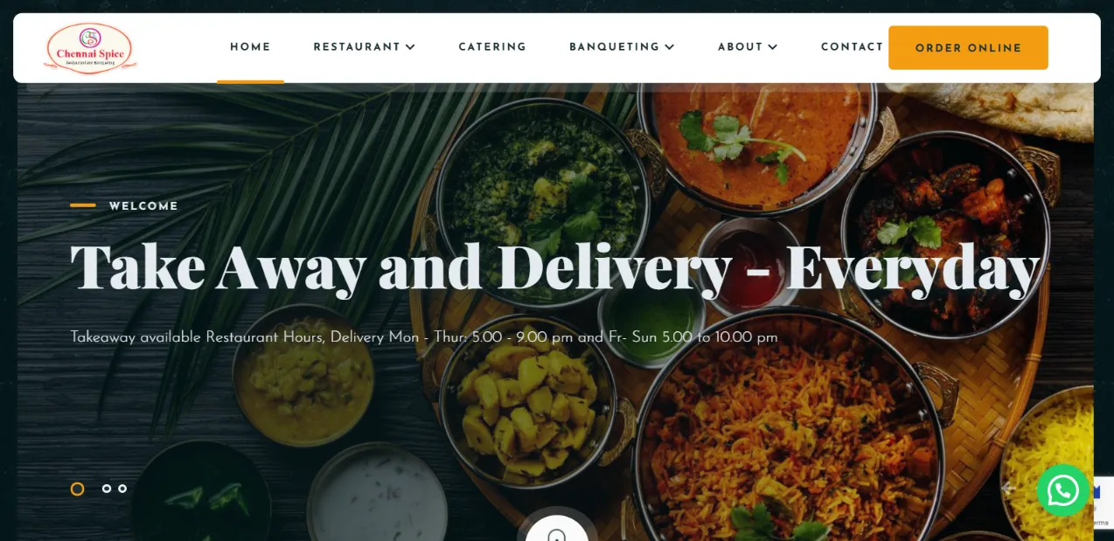Switch to the third slide dot
The image size is (1114, 541).
coord(122,489)
